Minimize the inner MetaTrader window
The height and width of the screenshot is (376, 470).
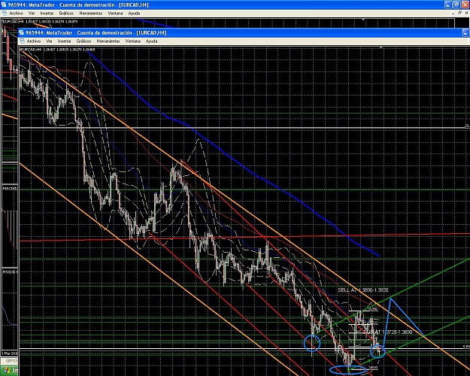tap(465, 32)
